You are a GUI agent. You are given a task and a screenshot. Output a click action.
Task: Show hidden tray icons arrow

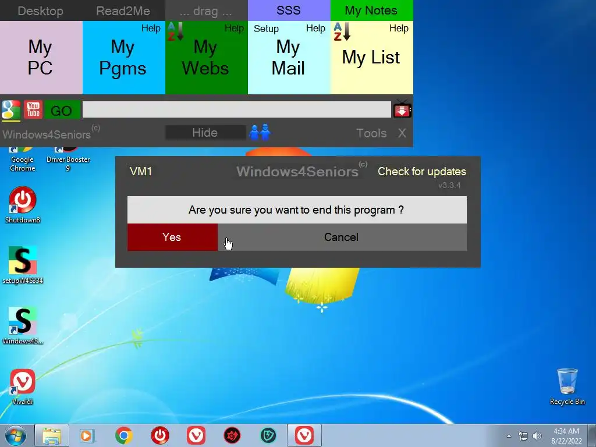click(x=509, y=436)
